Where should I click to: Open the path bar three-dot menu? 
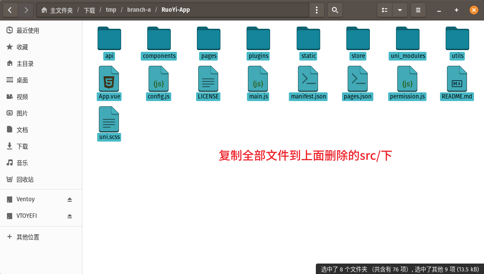[x=317, y=10]
